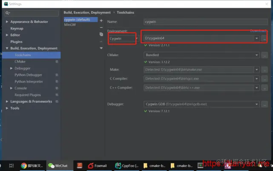Add a new toolchain with plus icon
Screen dimensions: 273x171
101,21
